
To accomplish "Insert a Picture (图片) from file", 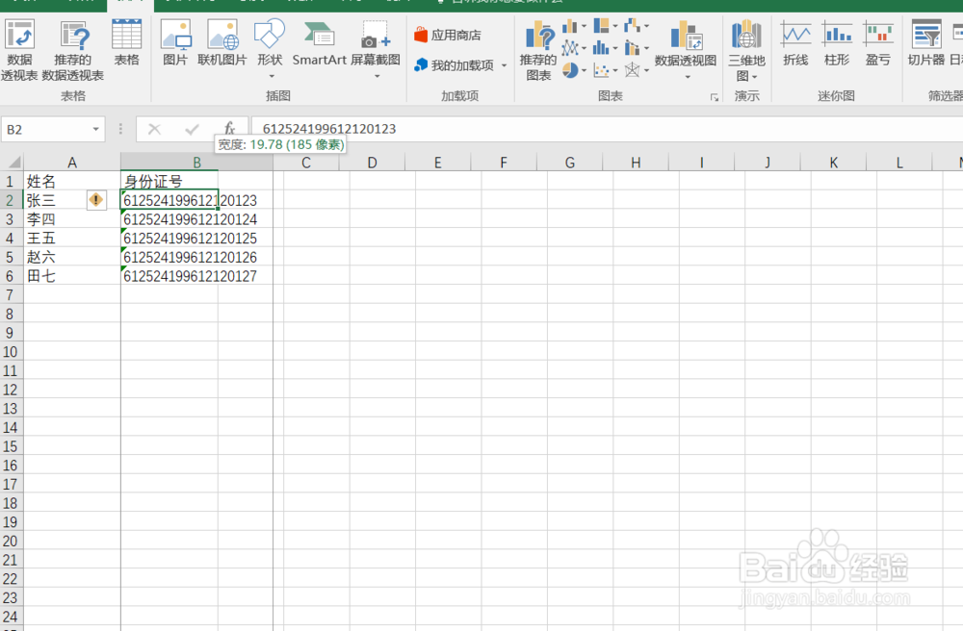I will [175, 43].
